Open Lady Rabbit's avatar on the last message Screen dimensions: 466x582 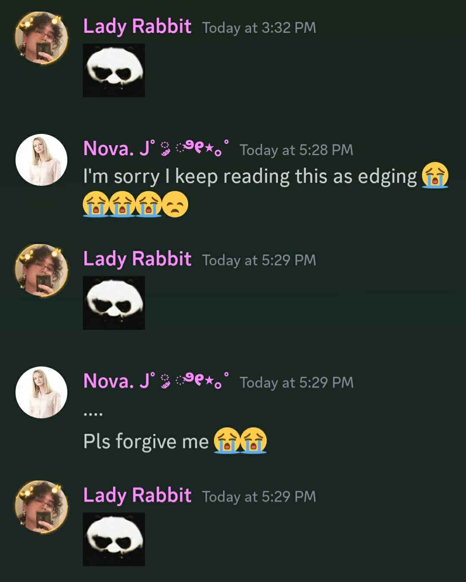click(41, 507)
